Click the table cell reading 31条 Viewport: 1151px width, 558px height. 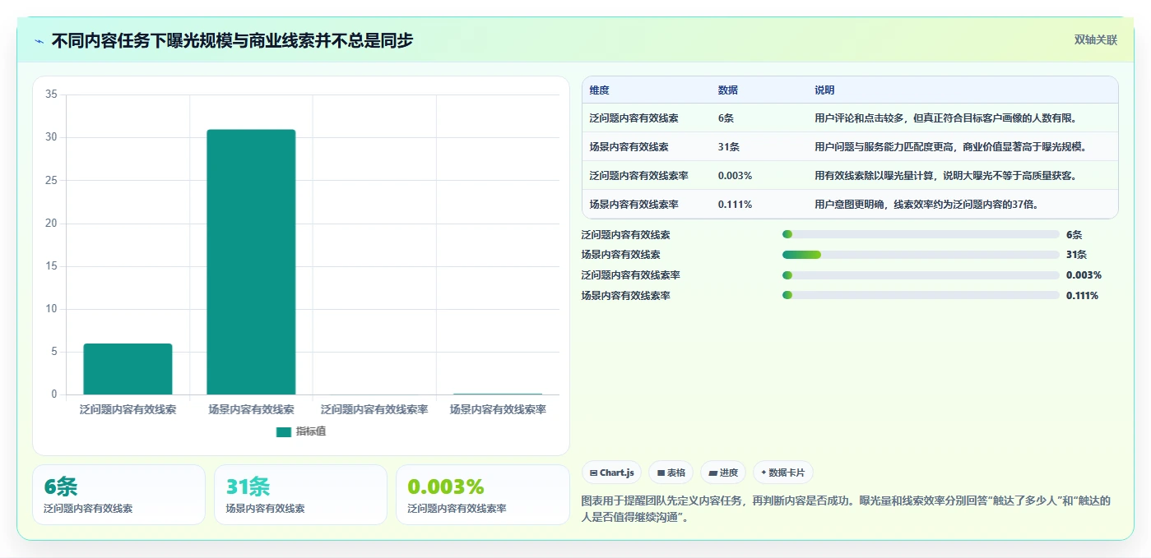coord(729,147)
